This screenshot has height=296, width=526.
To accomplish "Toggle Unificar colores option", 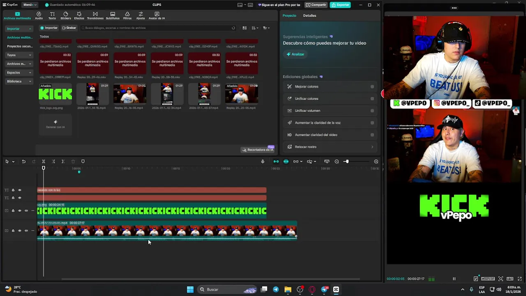I will [x=372, y=99].
